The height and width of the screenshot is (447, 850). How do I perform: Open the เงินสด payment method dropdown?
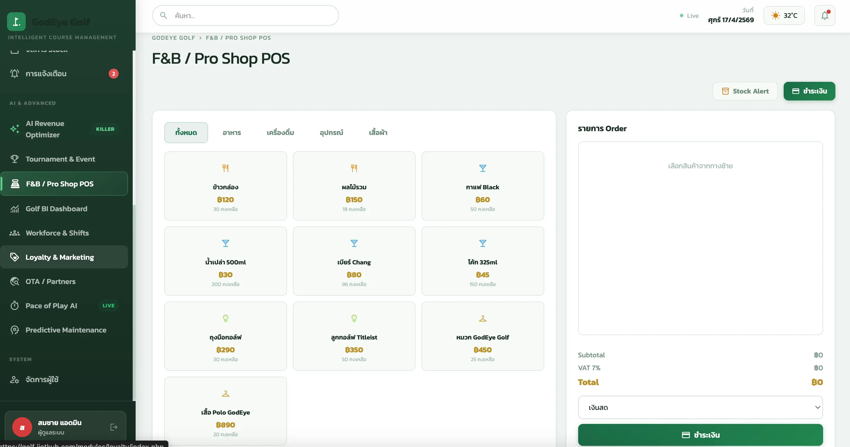click(700, 408)
